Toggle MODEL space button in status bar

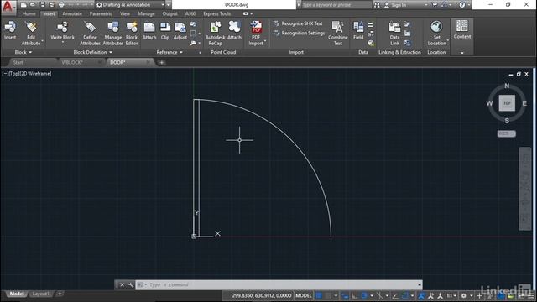click(x=304, y=295)
